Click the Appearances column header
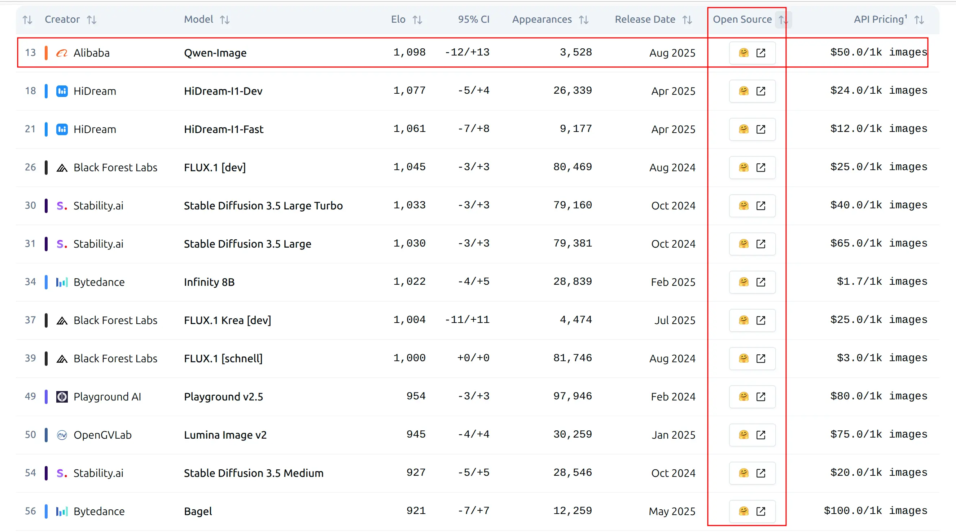 (541, 19)
